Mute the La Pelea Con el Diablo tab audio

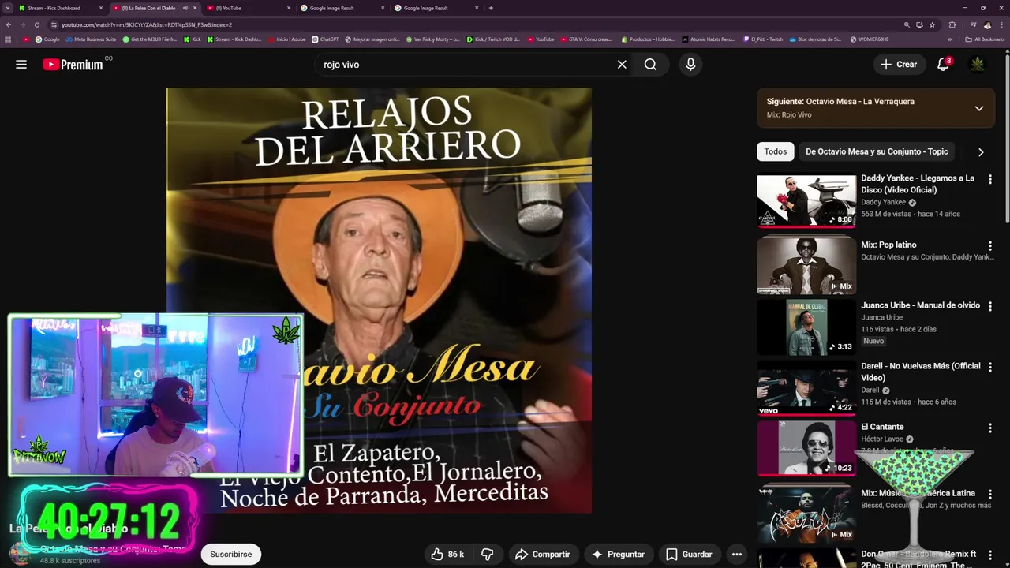tap(185, 8)
